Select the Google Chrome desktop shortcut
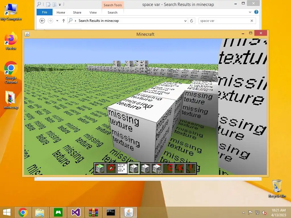 coord(11,73)
